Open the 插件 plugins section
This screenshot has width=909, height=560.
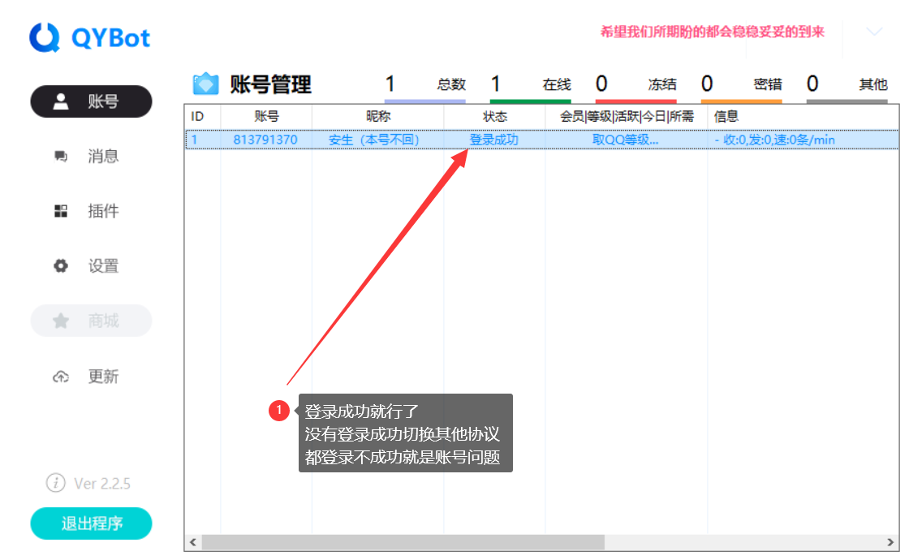(91, 212)
